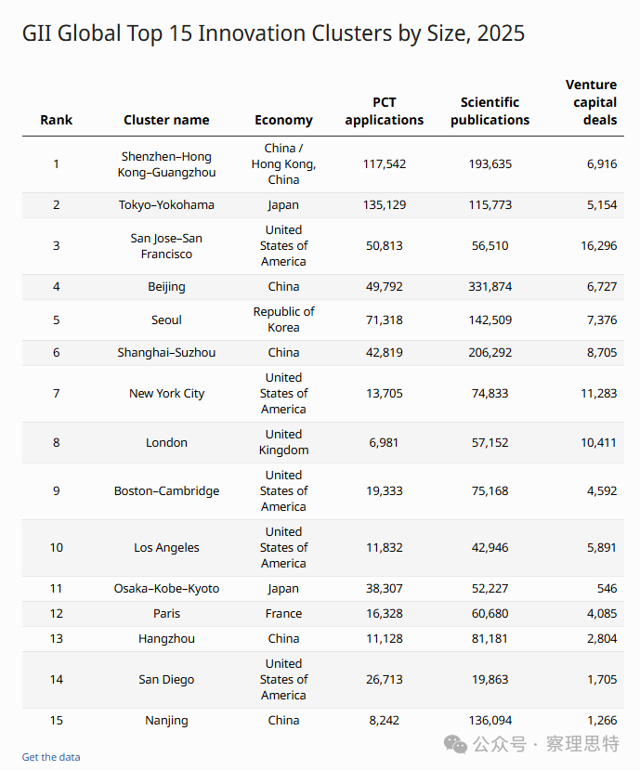Click the Rank column header
The width and height of the screenshot is (640, 770).
[56, 120]
